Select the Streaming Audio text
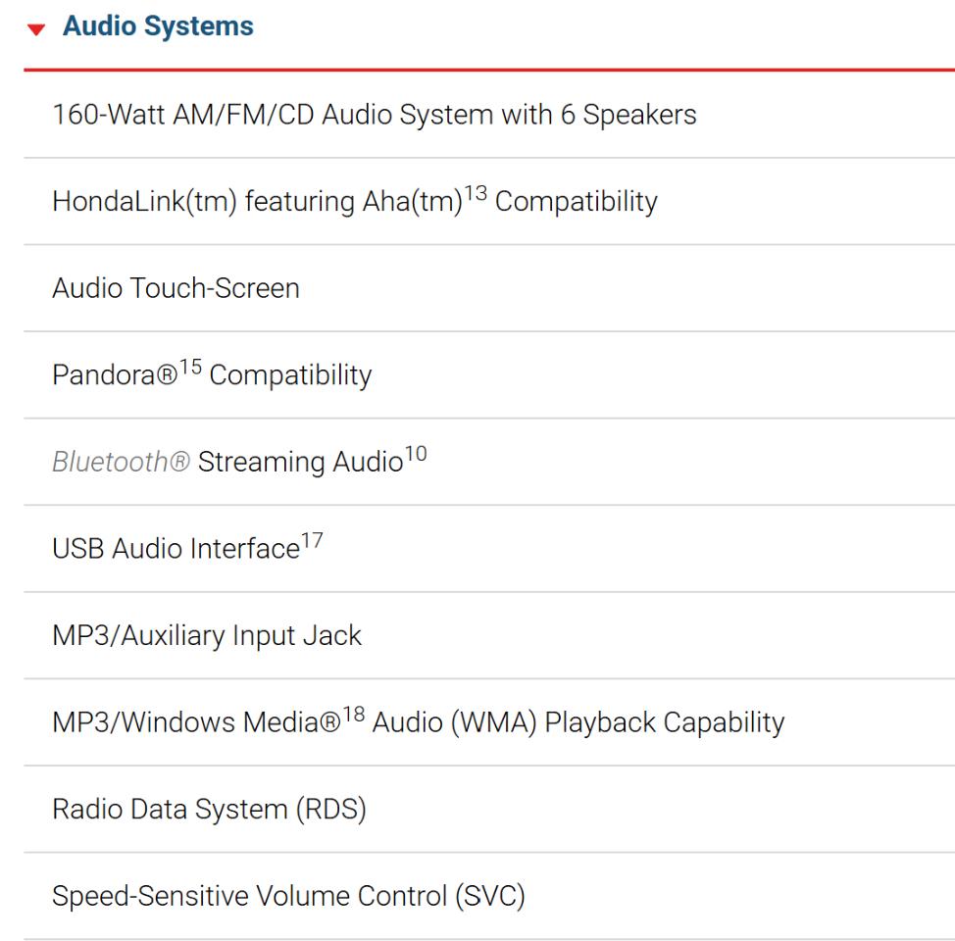The height and width of the screenshot is (941, 955). pos(300,462)
